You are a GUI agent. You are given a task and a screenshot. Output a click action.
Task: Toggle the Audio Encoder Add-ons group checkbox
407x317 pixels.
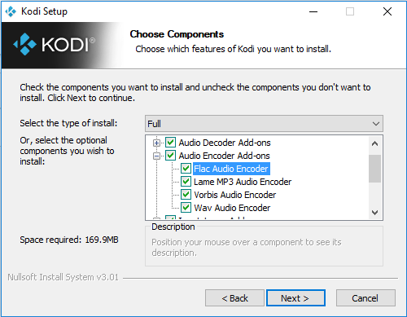(170, 156)
